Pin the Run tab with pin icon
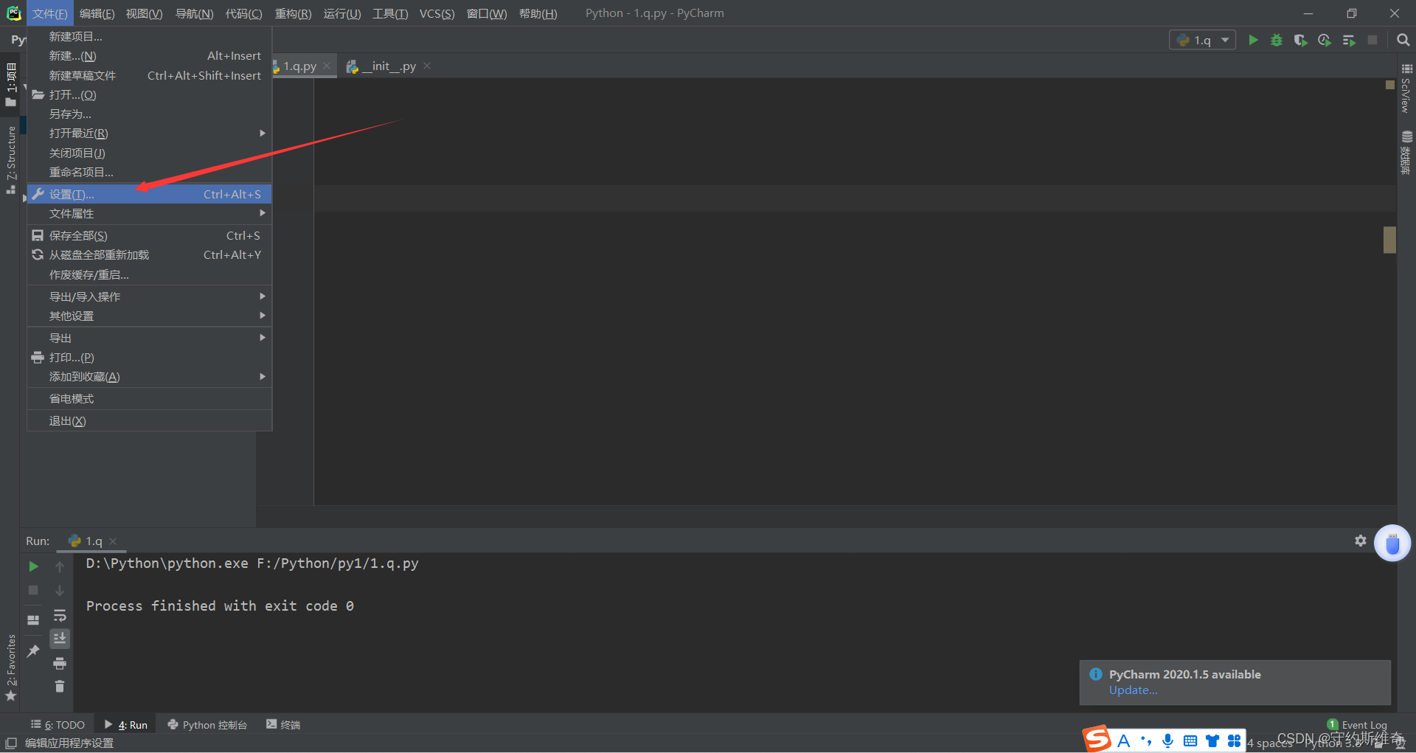This screenshot has width=1416, height=753. point(33,650)
